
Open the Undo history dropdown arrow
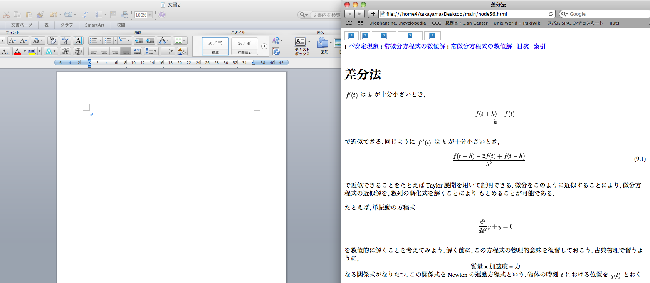click(60, 15)
